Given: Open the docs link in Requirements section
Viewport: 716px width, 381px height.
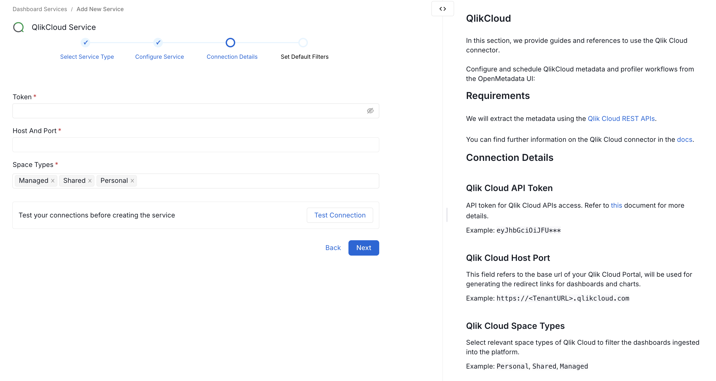Looking at the screenshot, I should [x=685, y=139].
